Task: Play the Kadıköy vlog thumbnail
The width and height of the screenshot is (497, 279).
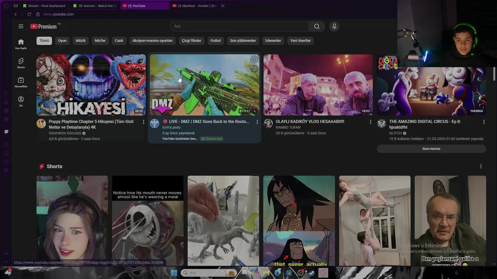Action: [x=318, y=85]
